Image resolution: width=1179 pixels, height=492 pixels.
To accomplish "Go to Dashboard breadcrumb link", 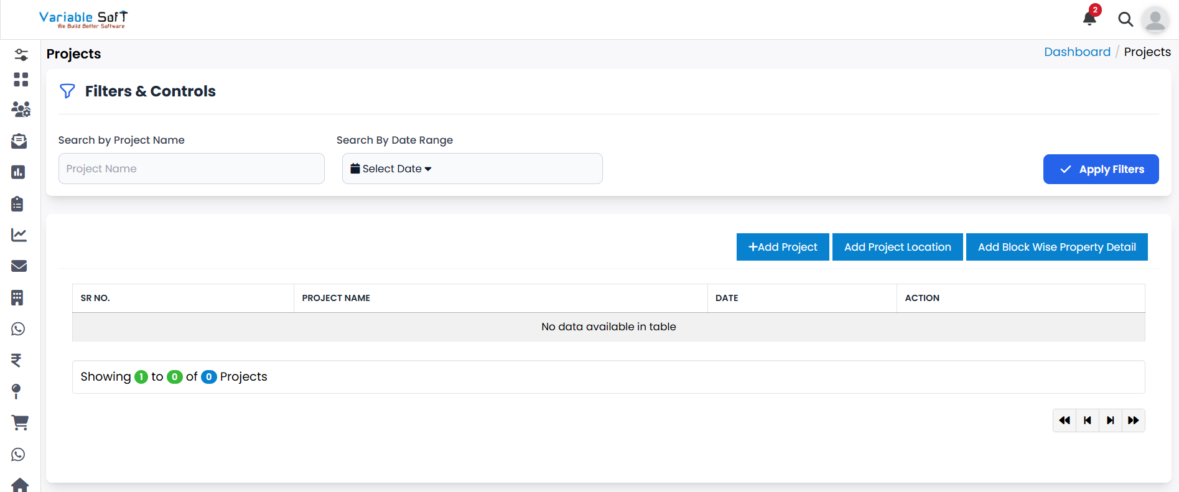I will click(x=1077, y=52).
